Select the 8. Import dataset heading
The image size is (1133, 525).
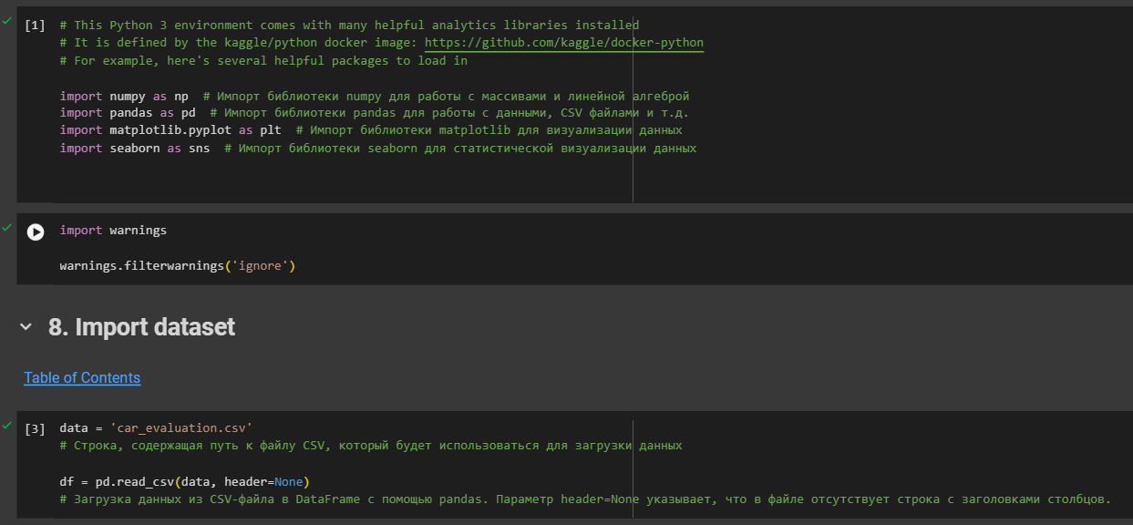click(141, 327)
